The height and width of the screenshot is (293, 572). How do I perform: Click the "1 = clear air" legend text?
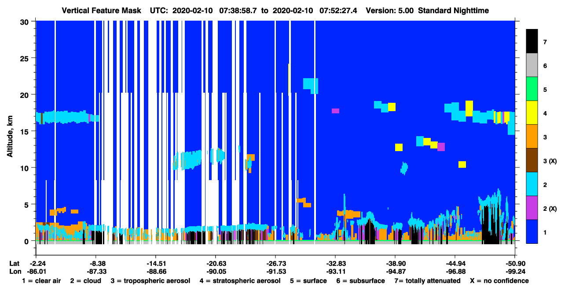coord(41,281)
